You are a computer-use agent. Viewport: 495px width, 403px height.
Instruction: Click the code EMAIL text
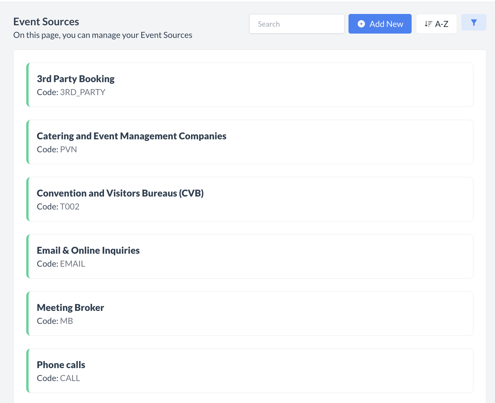coord(72,264)
